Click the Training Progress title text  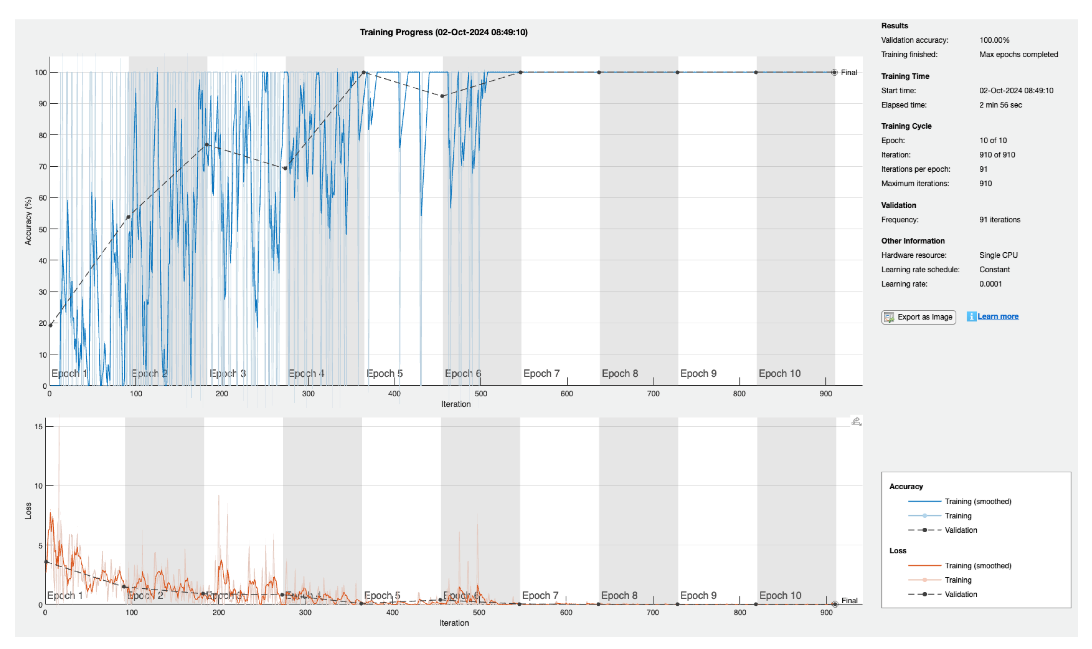tap(444, 32)
